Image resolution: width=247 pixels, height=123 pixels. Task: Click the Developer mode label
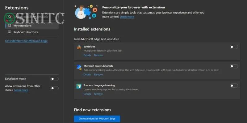[15, 79]
